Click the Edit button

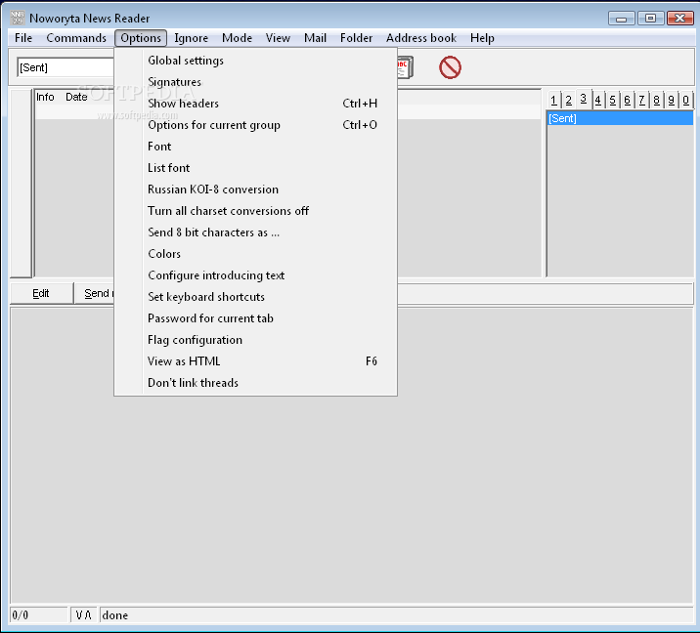click(41, 293)
